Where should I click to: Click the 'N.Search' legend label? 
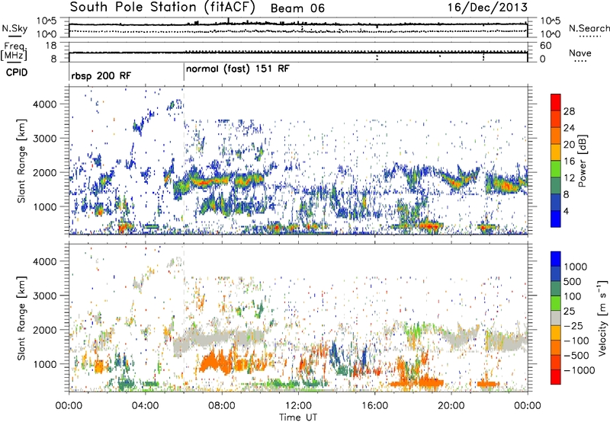point(589,28)
